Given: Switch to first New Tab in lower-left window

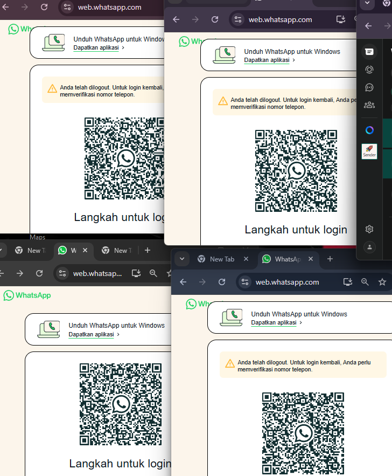Looking at the screenshot, I should click(30, 251).
